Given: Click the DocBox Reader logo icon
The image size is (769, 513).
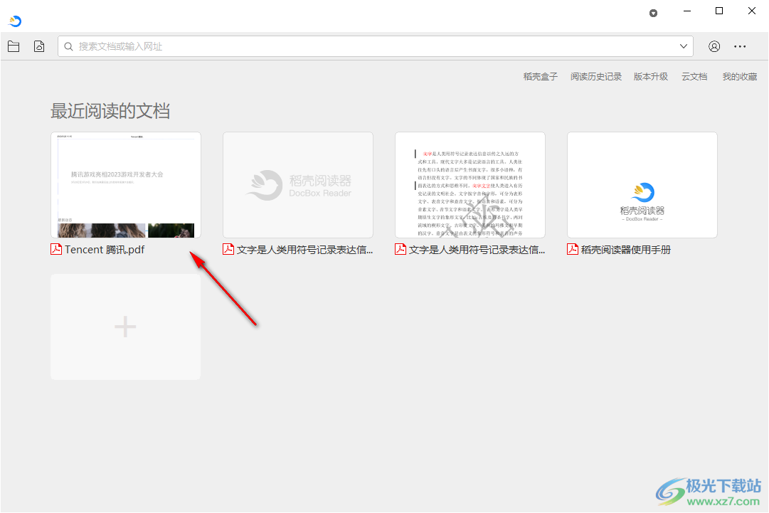Looking at the screenshot, I should (x=15, y=21).
